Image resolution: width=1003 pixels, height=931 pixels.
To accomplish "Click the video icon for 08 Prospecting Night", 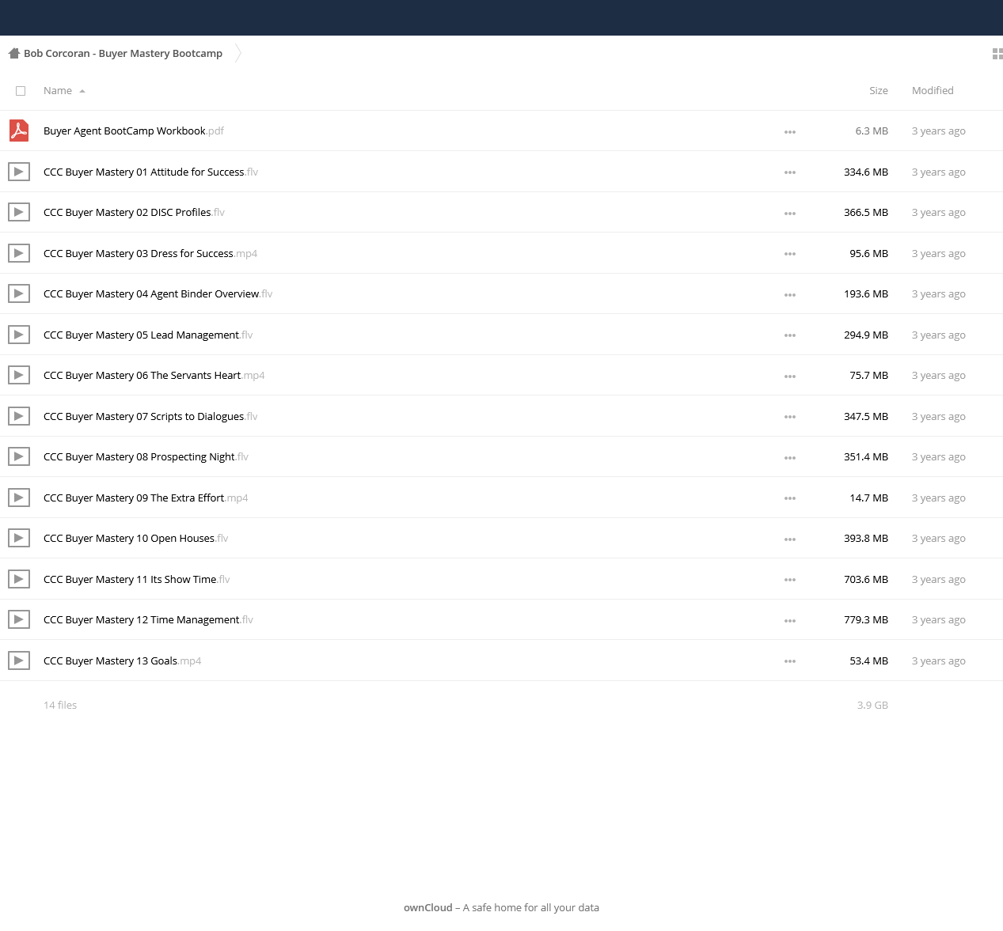I will point(19,456).
